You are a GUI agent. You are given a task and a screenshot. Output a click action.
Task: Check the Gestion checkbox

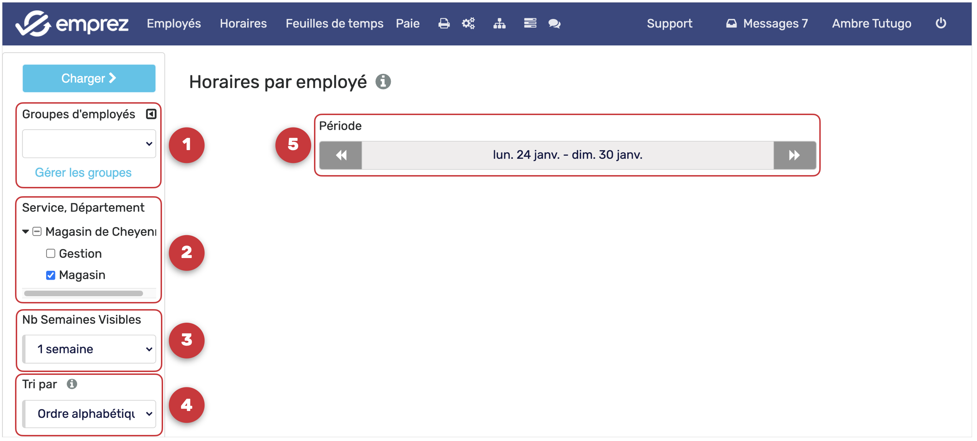pyautogui.click(x=50, y=253)
